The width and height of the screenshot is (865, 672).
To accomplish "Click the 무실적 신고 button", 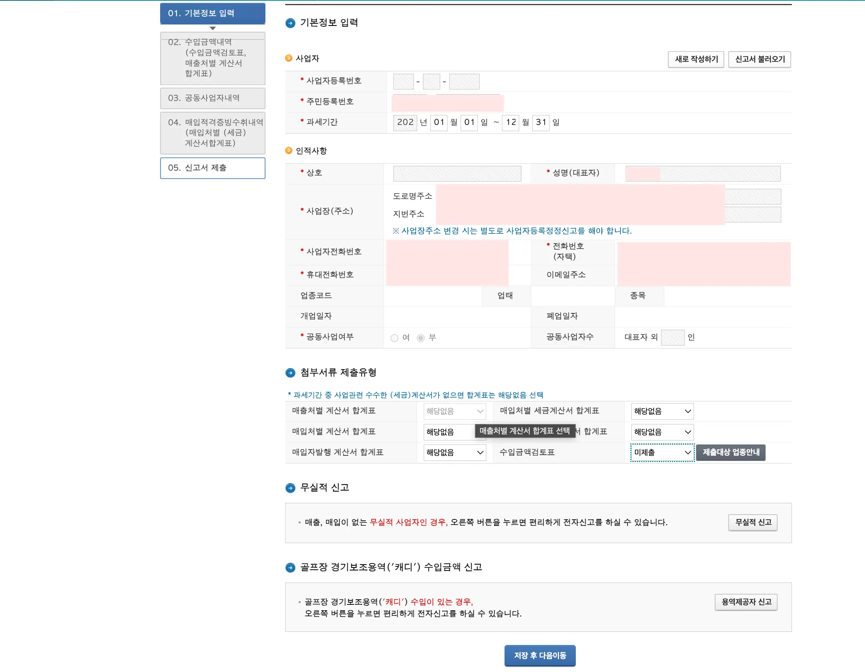I will point(752,522).
